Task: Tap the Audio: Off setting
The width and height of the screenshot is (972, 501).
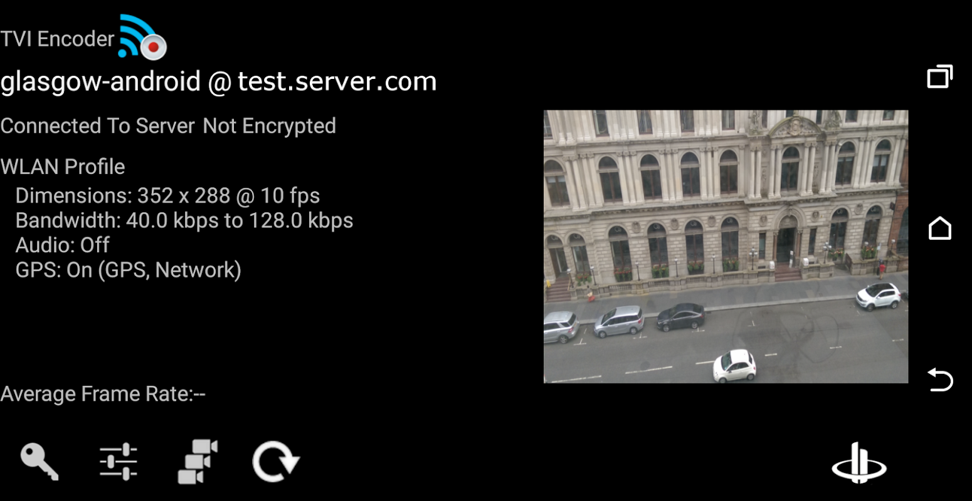Action: click(62, 245)
